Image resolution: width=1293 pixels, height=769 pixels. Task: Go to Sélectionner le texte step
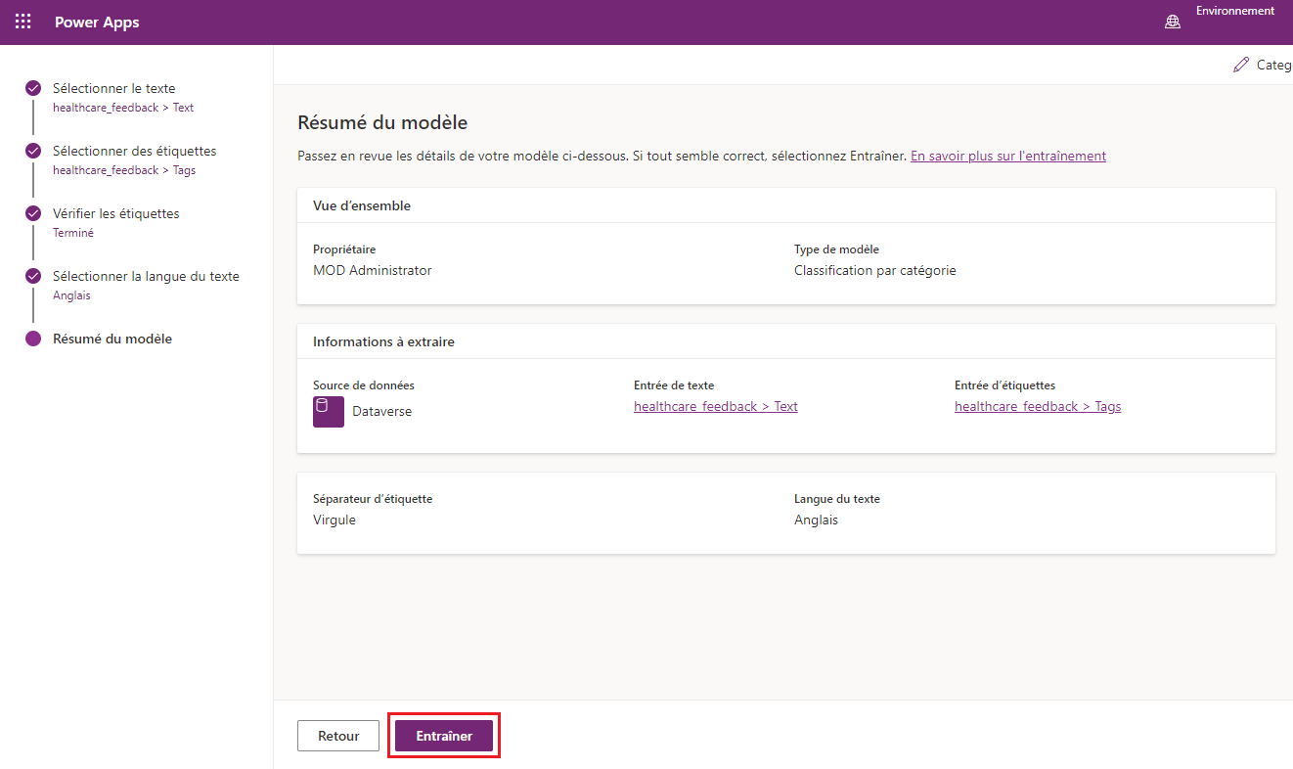113,88
